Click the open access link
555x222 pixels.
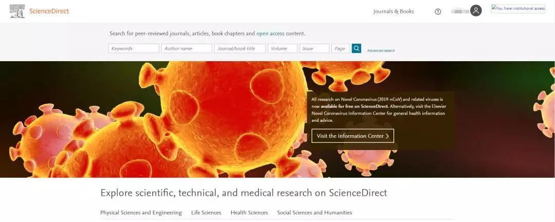pyautogui.click(x=270, y=33)
